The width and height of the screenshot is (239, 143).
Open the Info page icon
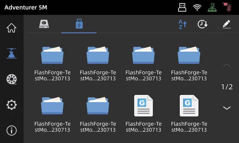pos(11,130)
